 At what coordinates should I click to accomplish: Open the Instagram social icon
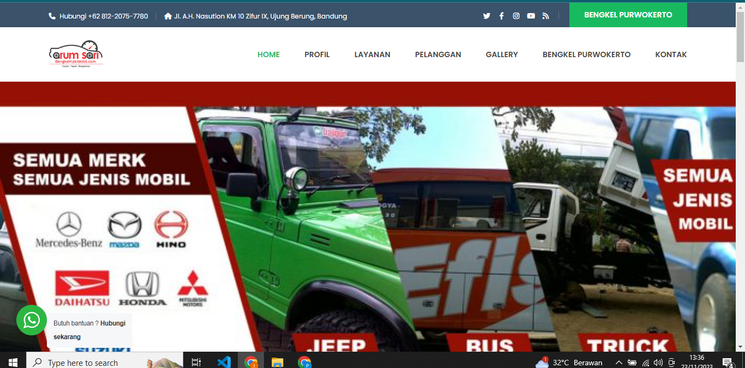(x=516, y=16)
